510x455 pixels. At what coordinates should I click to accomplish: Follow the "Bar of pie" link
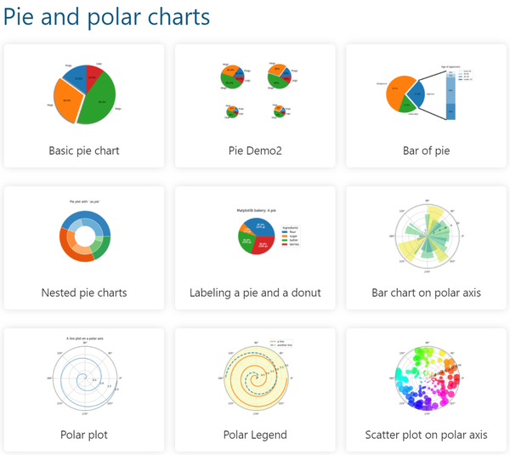(x=426, y=151)
